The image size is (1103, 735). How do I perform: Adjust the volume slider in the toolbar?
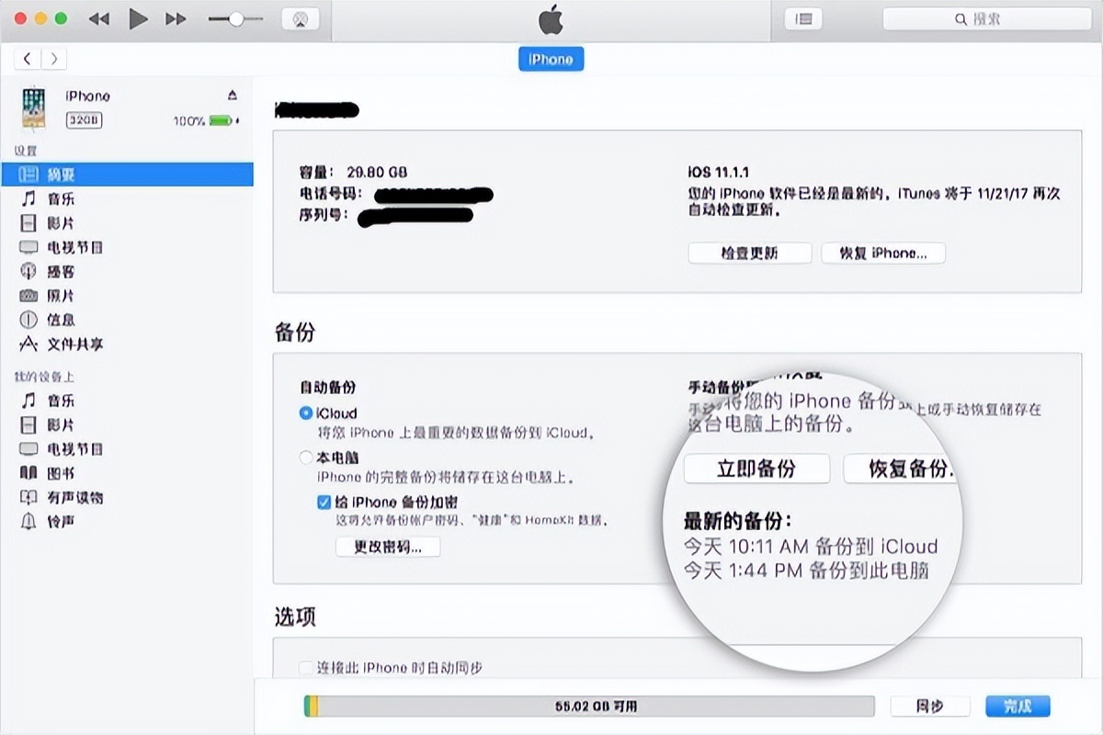pyautogui.click(x=235, y=17)
